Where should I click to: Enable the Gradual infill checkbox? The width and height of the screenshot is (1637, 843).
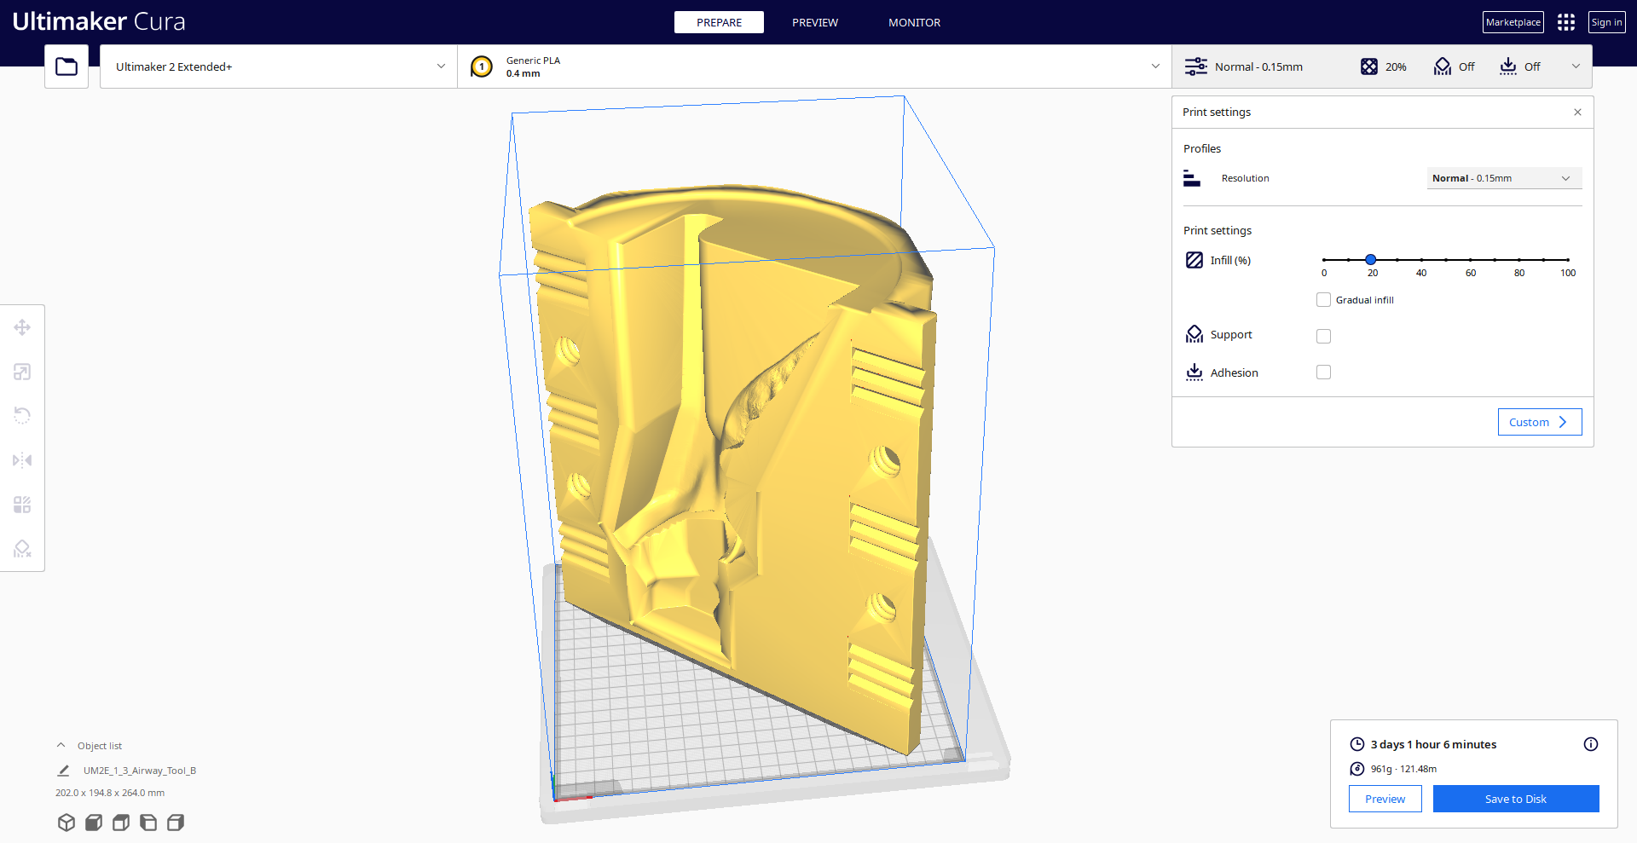click(1323, 300)
